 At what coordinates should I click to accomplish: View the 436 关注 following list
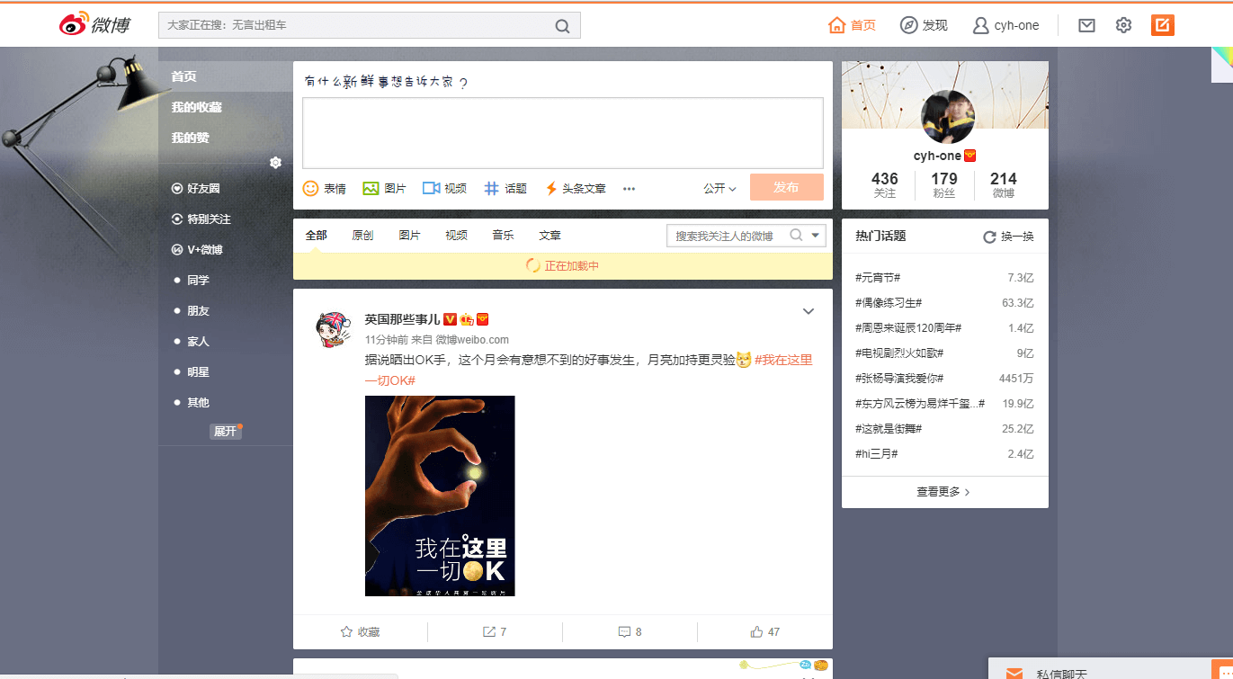pyautogui.click(x=885, y=185)
